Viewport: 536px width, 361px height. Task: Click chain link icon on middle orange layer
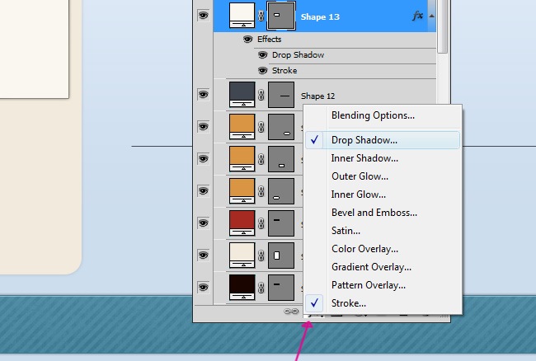pyautogui.click(x=261, y=159)
